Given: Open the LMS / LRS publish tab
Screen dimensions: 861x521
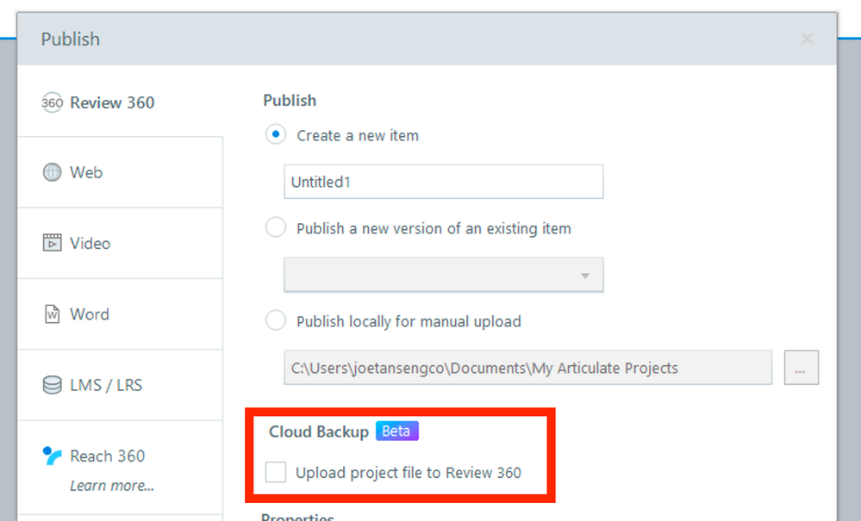Looking at the screenshot, I should pyautogui.click(x=105, y=385).
